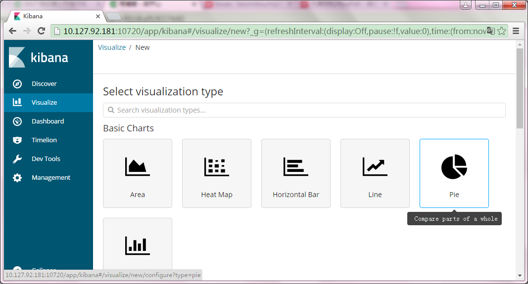
Task: Close the Kibana browser tab
Action: coord(97,16)
